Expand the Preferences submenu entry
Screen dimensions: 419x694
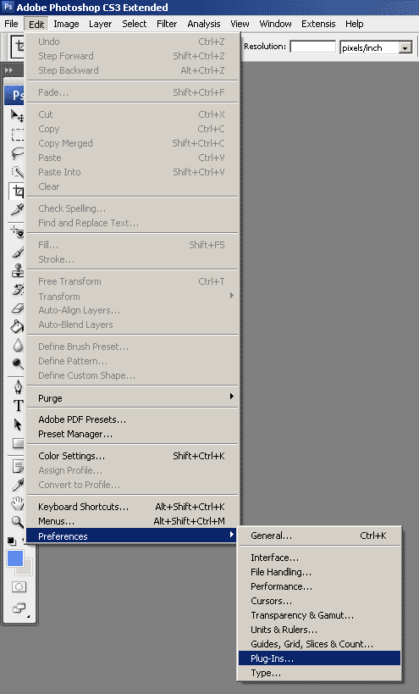tap(132, 536)
